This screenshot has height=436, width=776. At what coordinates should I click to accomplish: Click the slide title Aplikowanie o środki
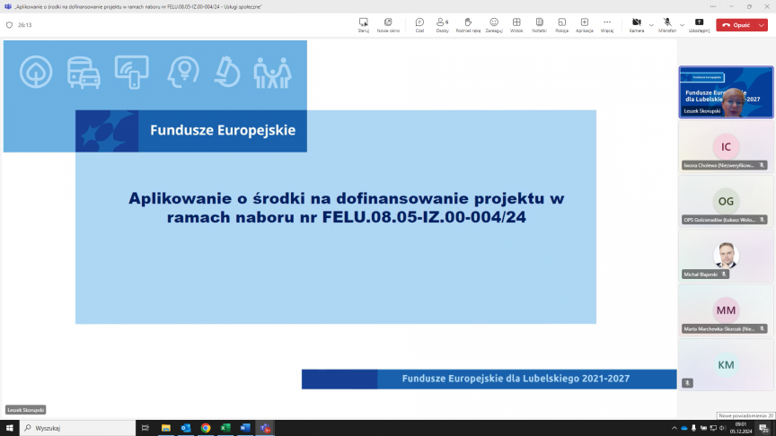[347, 207]
